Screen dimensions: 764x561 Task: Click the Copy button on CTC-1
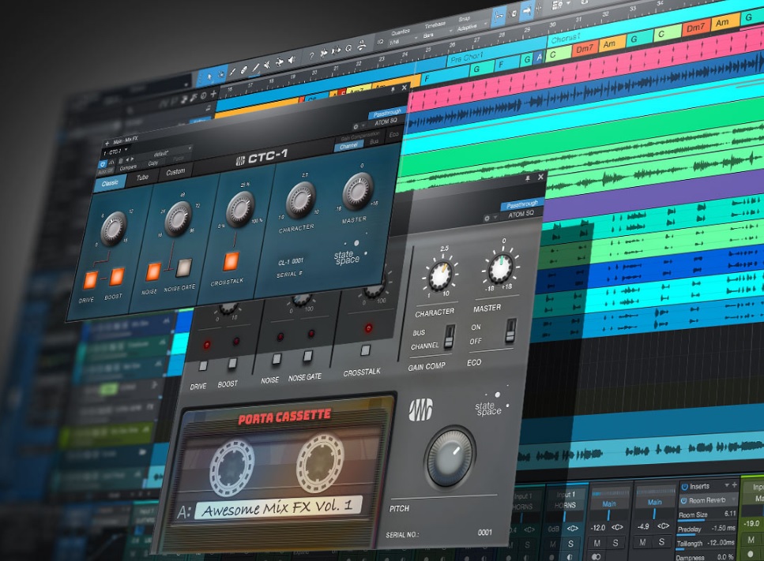pos(153,163)
